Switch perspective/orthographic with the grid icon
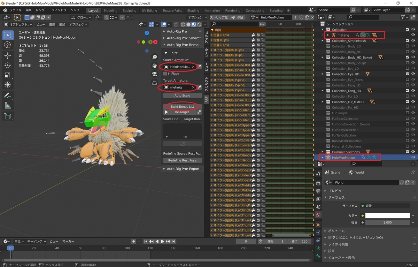Screen dimensions: 418x267 154,83
